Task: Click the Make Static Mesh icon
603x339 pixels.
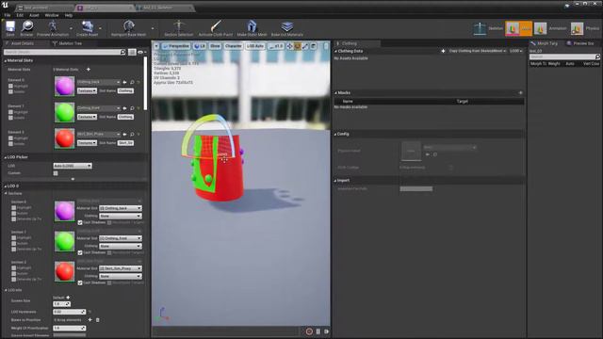Action: point(252,26)
